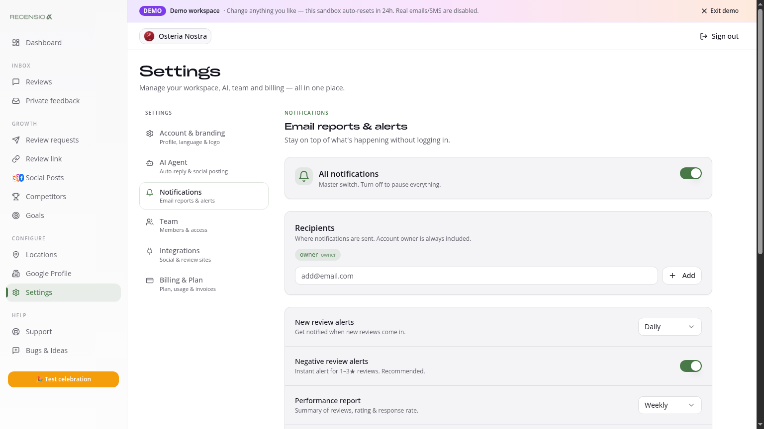Click the Account & branding gear icon

pos(150,134)
